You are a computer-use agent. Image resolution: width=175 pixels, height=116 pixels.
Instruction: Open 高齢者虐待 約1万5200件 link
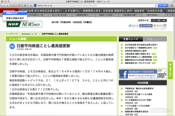137,63
